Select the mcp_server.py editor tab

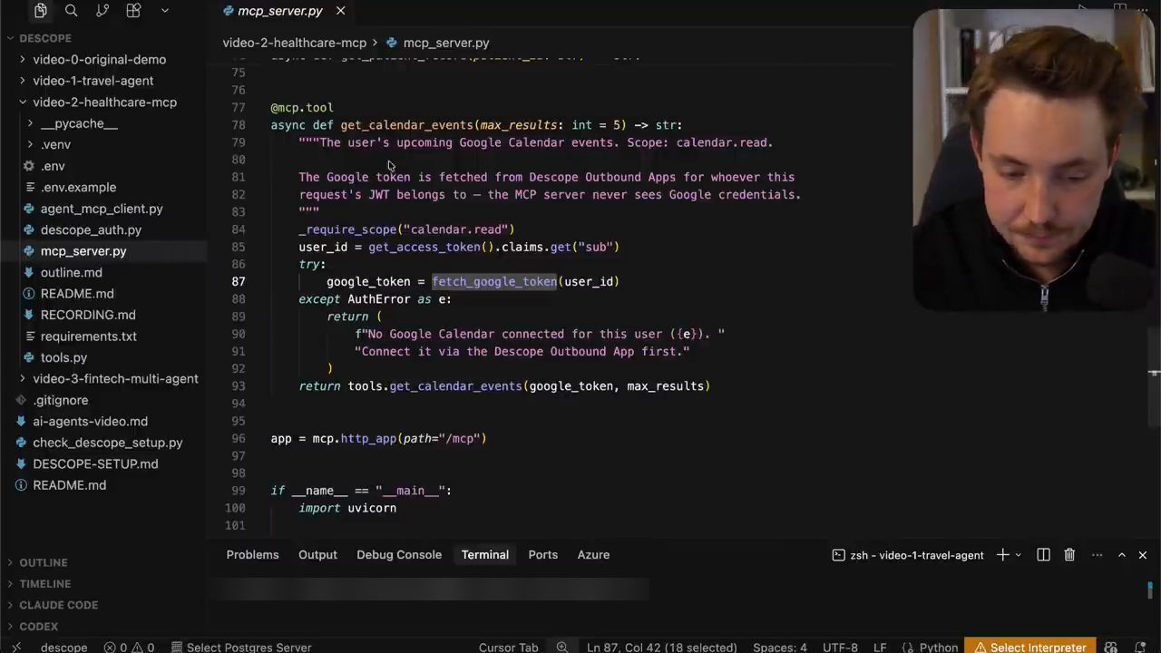point(279,11)
